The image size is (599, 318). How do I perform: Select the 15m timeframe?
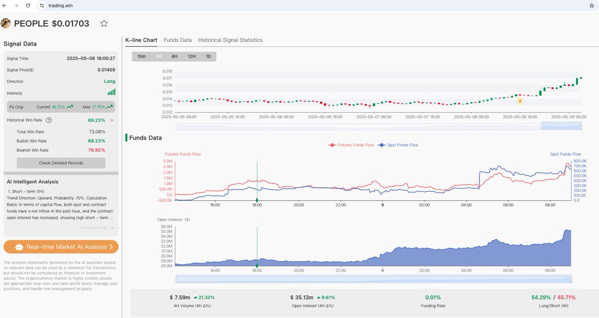(142, 56)
